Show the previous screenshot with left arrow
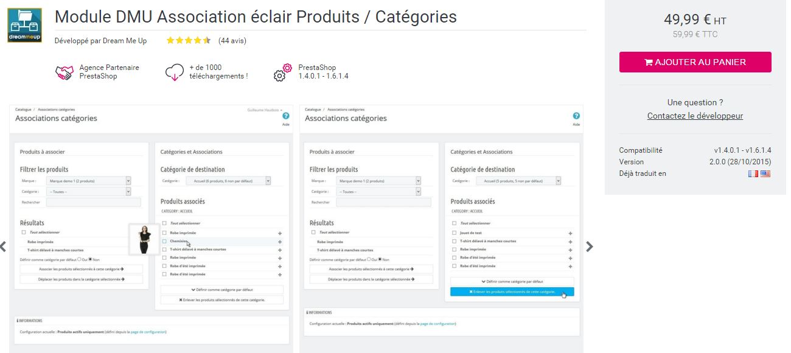The height and width of the screenshot is (353, 791). click(x=3, y=246)
